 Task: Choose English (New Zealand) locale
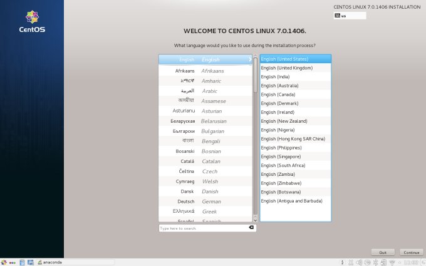click(296, 121)
